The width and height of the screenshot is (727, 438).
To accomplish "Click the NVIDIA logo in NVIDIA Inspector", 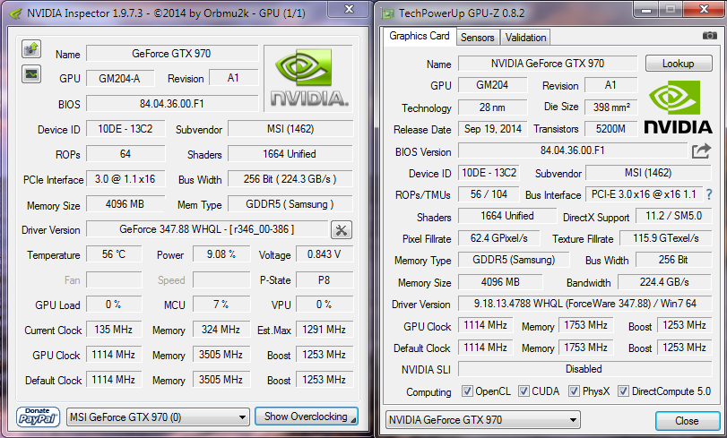I will coord(308,78).
